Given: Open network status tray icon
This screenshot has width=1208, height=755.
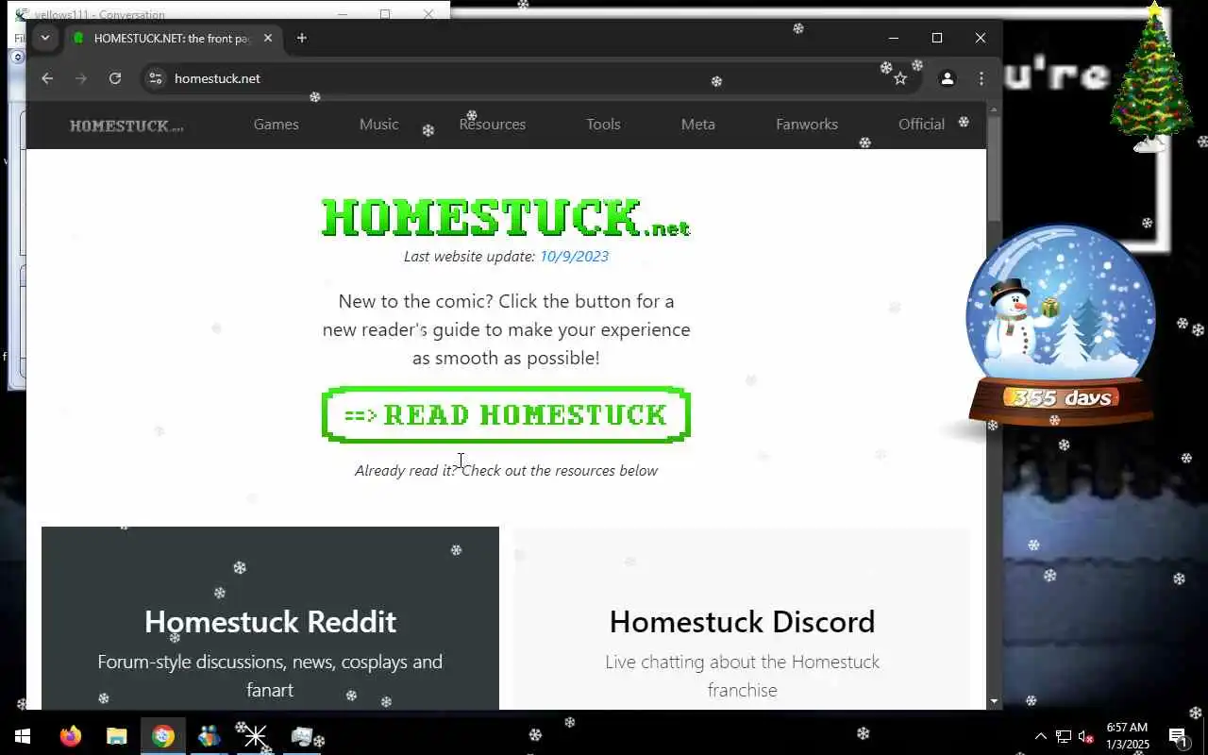Looking at the screenshot, I should pos(1064,736).
